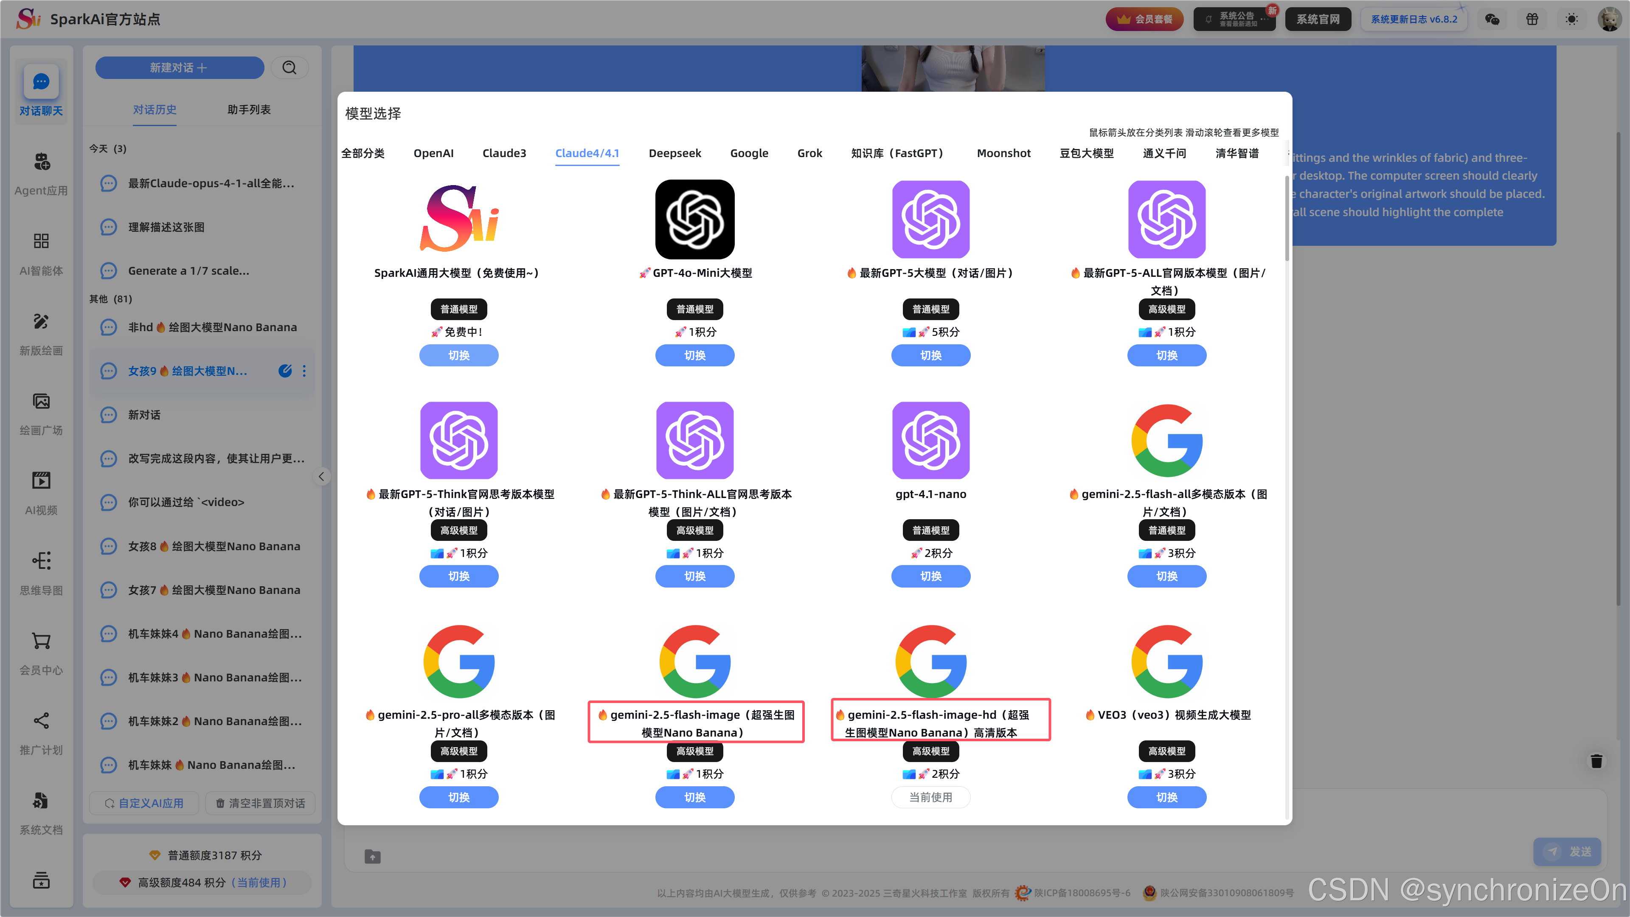The width and height of the screenshot is (1630, 917).
Task: Select the Grok category tab
Action: tap(809, 153)
